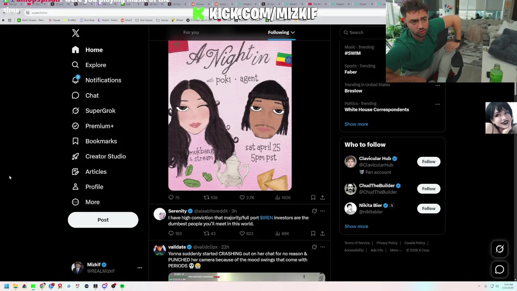Open more options on Serenity's post
Viewport: 517px width, 291px height.
coord(322,211)
